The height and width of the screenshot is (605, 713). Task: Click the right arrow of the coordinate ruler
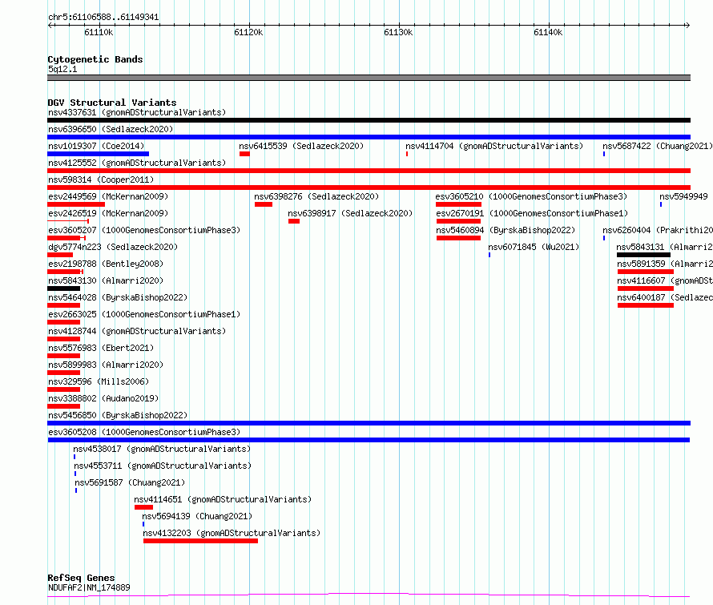point(688,25)
